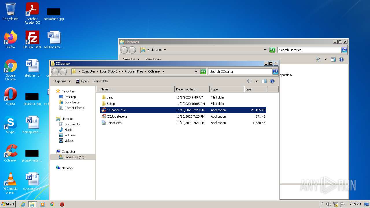Expand the Program Files breadcrumb arrow
The height and width of the screenshot is (208, 370).
146,72
